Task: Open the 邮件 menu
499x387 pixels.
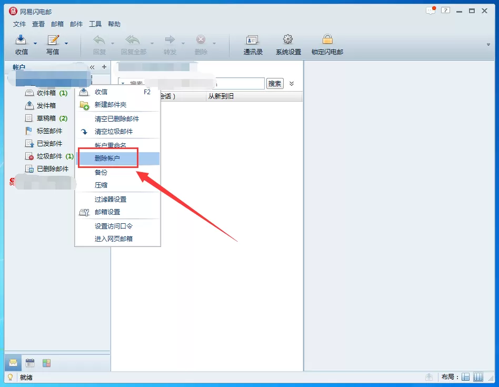Action: [76, 24]
